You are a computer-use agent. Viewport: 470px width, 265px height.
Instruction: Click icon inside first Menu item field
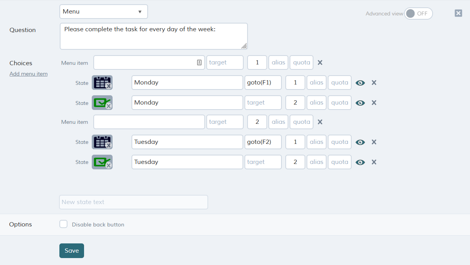tap(199, 62)
